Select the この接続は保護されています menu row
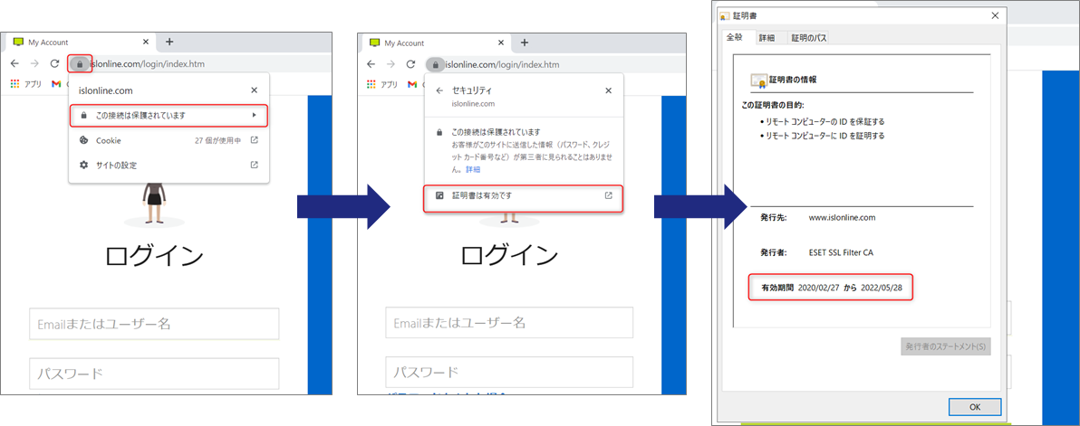Screen dimensions: 1080x426 [169, 116]
